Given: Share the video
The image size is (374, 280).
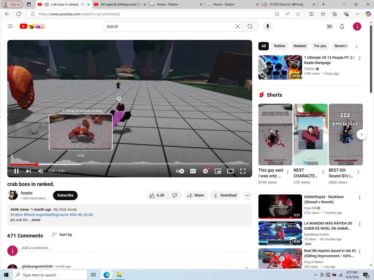Looking at the screenshot, I should 196,195.
